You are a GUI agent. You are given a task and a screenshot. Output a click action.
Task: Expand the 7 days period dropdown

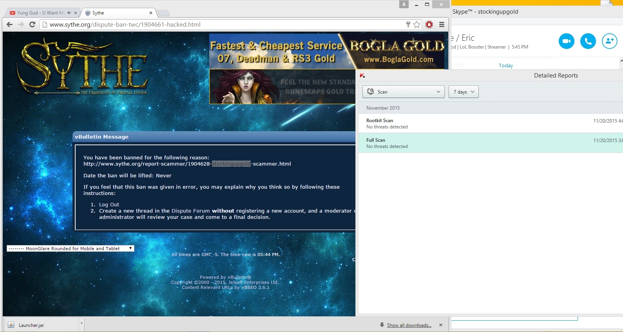pyautogui.click(x=464, y=92)
